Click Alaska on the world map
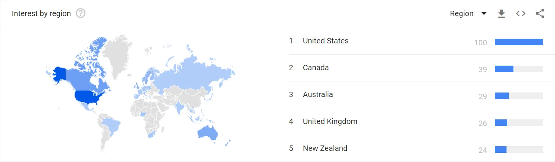Viewport: 555px width, 162px height. click(59, 75)
